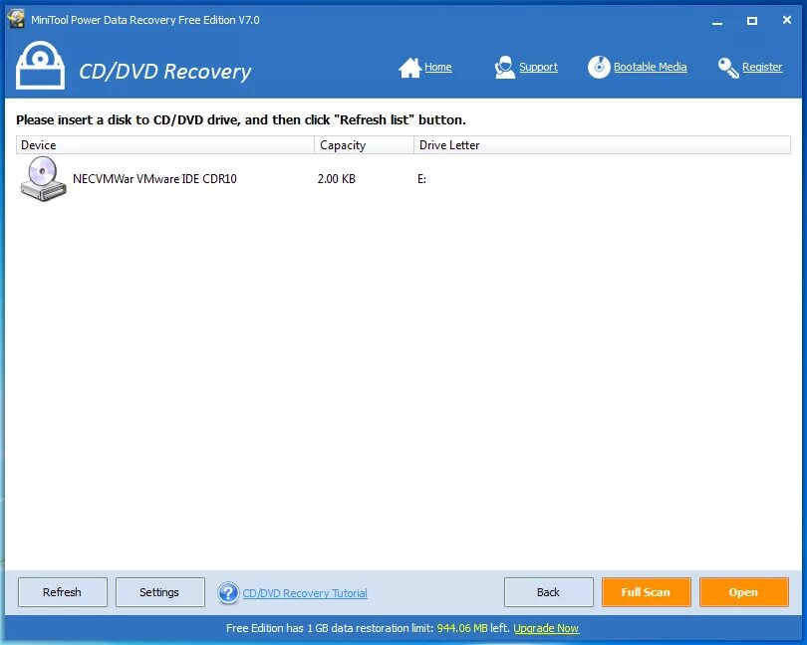Image resolution: width=807 pixels, height=645 pixels.
Task: Click the orange Open button
Action: [x=743, y=592]
